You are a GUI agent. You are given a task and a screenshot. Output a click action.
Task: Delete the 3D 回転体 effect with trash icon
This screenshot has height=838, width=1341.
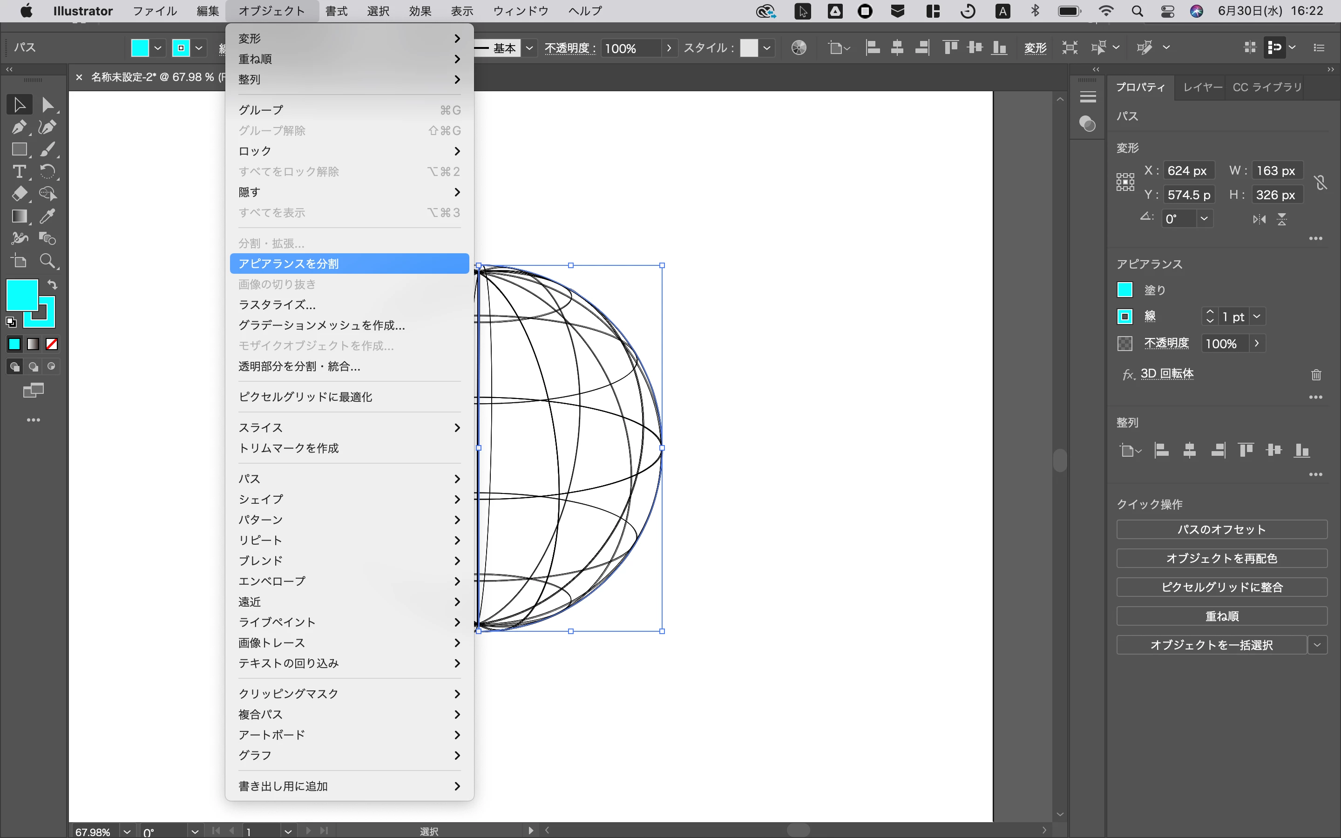click(x=1316, y=375)
